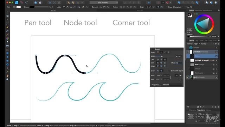Choose the Round Cap option in the Stroke panel
Image resolution: width=225 pixels, height=127 pixels.
(158, 60)
